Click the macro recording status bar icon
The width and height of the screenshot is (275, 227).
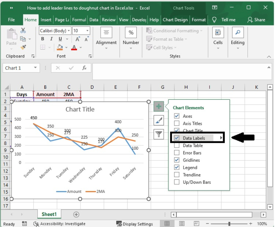[24, 224]
